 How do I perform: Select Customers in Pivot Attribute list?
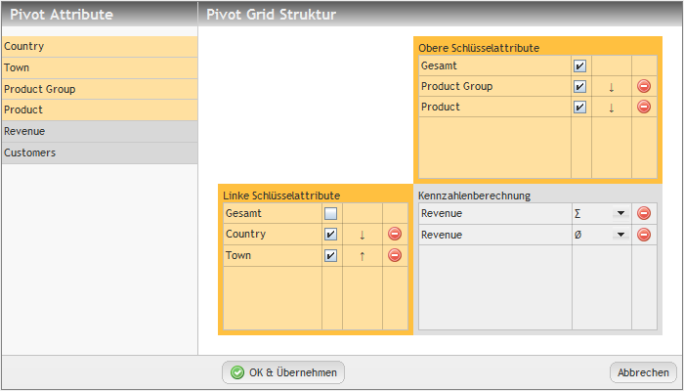click(98, 152)
